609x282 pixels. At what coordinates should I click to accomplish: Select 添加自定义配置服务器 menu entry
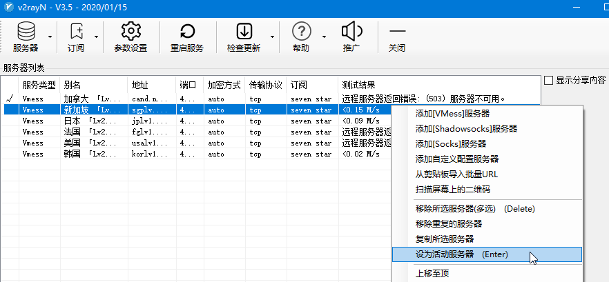[487, 159]
